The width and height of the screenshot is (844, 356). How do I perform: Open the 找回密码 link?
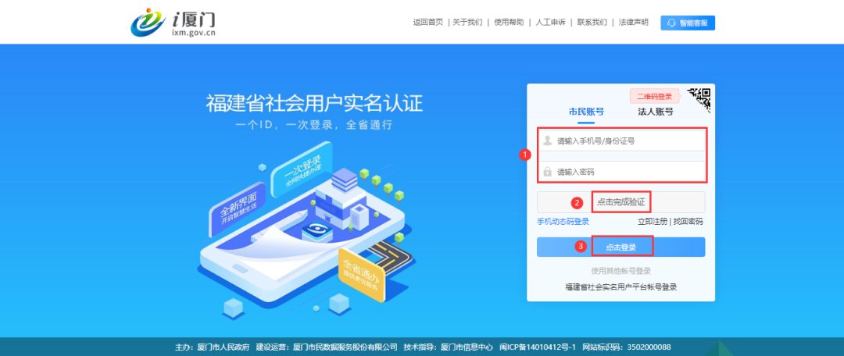click(688, 222)
